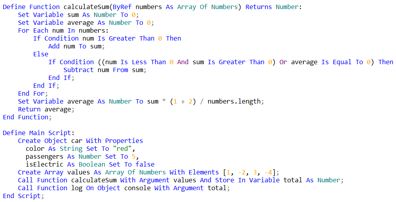This screenshot has width=396, height=202.
Task: Click 'End Script;' line
Action: pyautogui.click(x=24, y=196)
